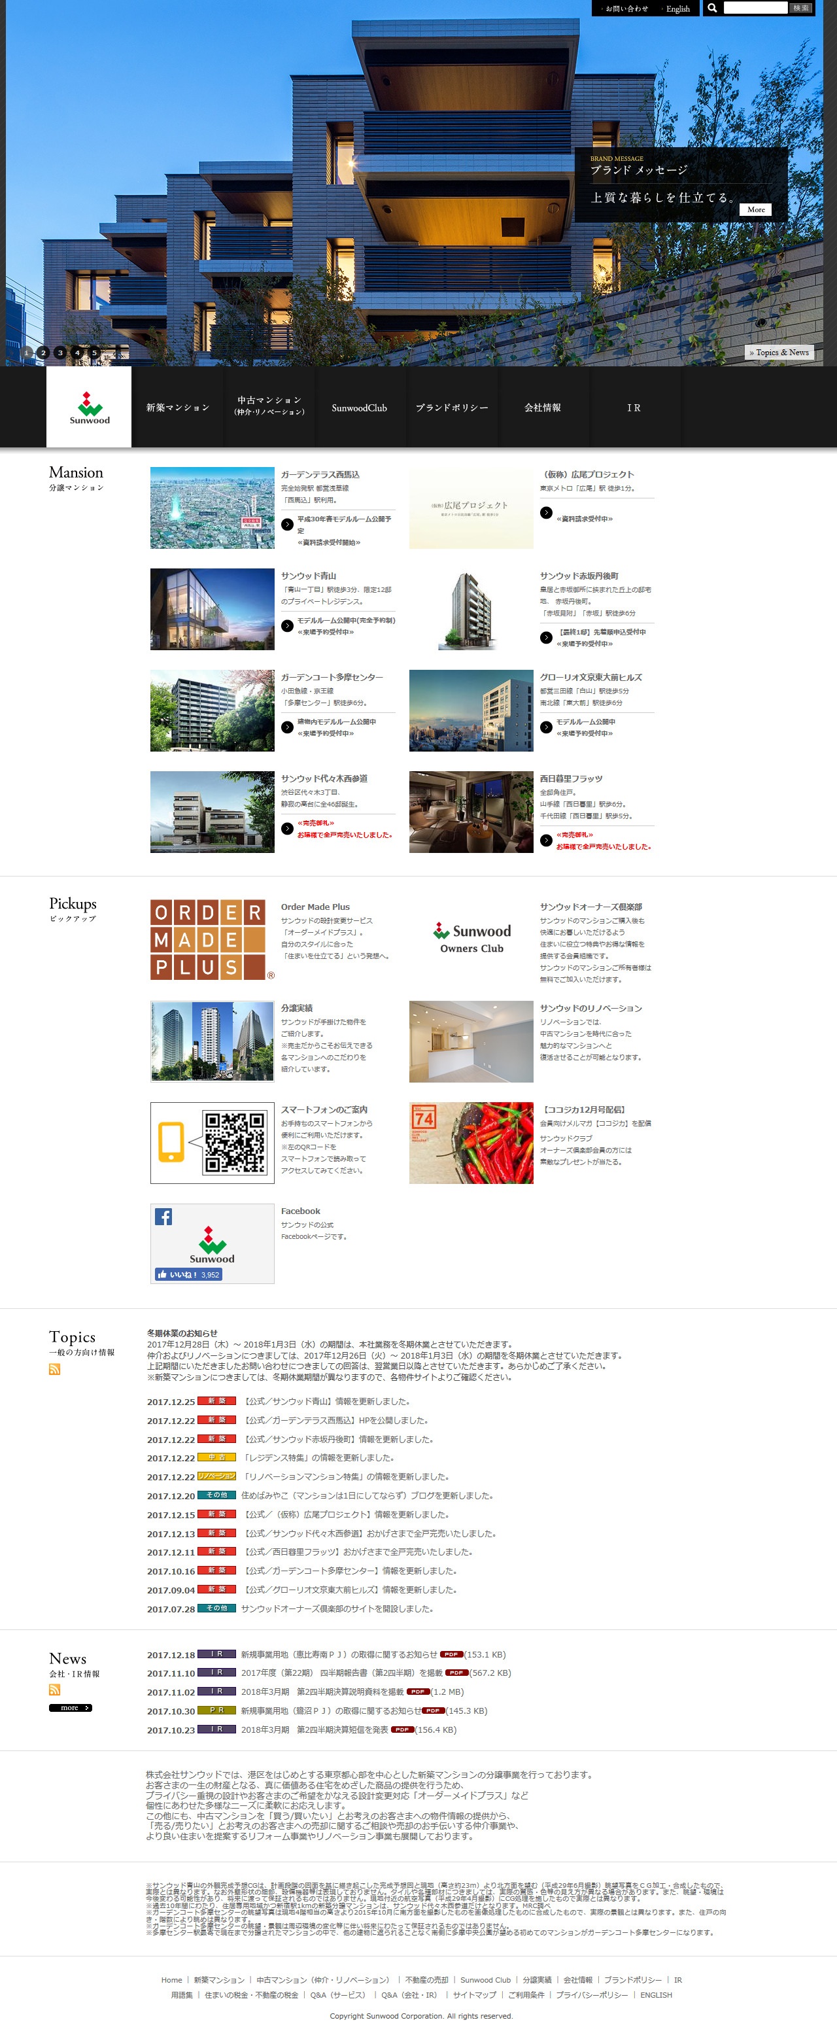Open PDF icon for 四半期報告書 entry
This screenshot has width=837, height=2033.
(x=457, y=1673)
